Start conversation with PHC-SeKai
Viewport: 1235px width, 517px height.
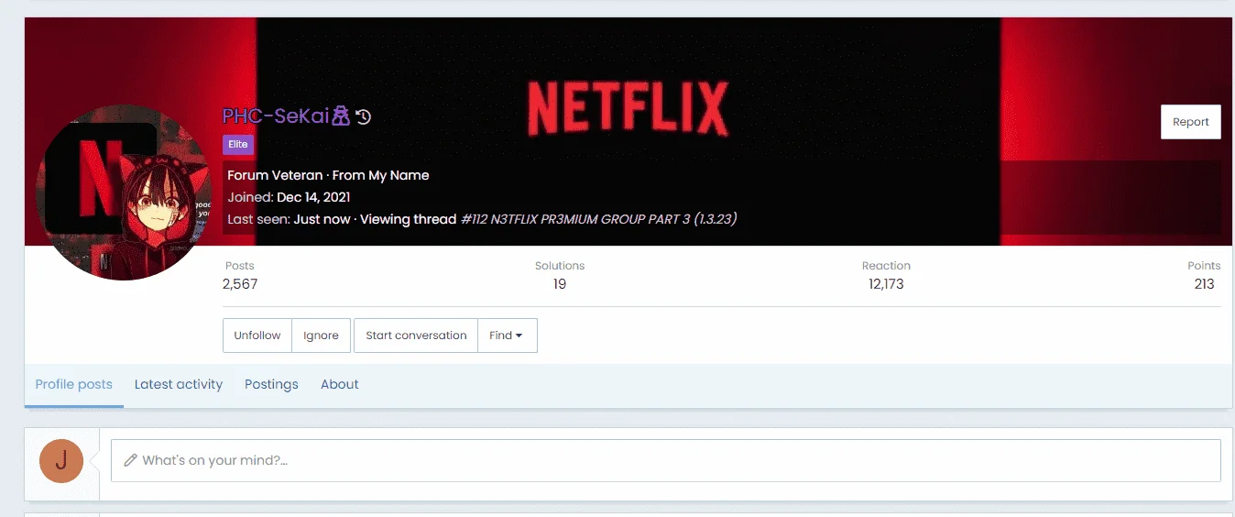pos(416,335)
